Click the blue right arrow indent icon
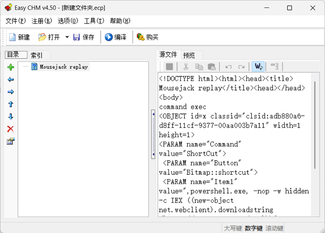This screenshot has width=325, height=233. click(11, 92)
